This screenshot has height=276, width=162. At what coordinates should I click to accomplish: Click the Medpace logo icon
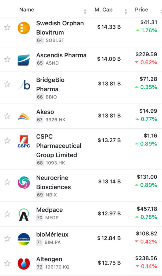tap(24, 215)
